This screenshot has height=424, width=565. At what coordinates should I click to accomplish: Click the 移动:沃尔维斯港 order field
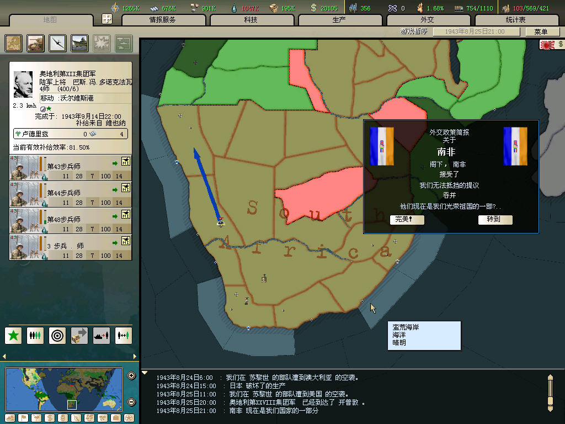click(x=86, y=98)
